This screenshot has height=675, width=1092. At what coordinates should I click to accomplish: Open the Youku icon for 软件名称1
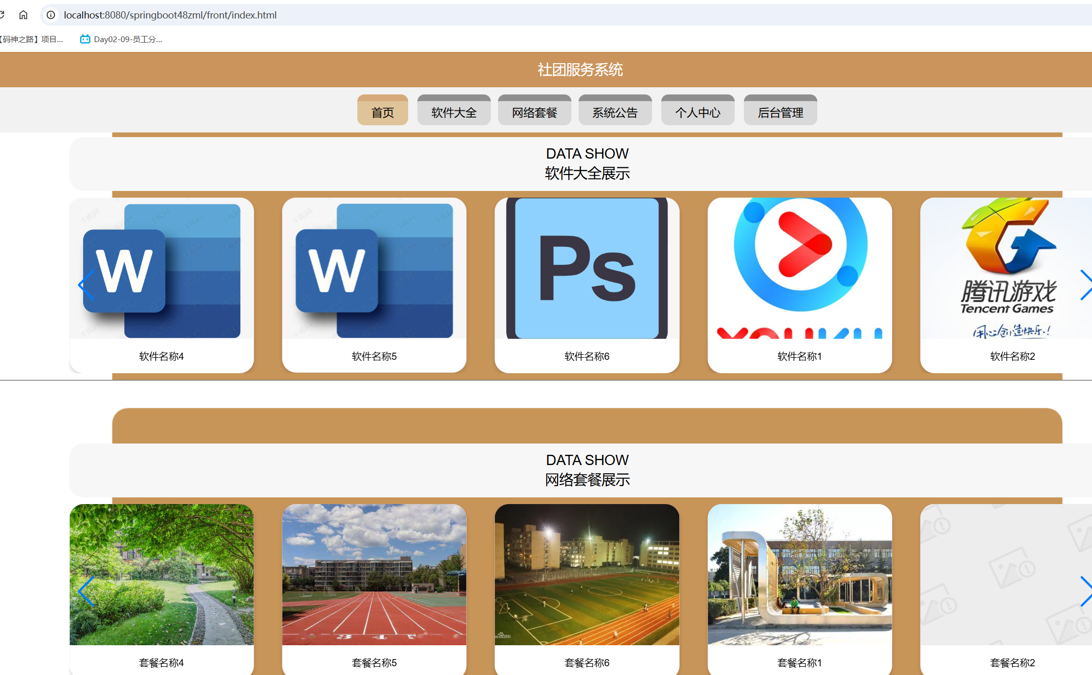800,268
